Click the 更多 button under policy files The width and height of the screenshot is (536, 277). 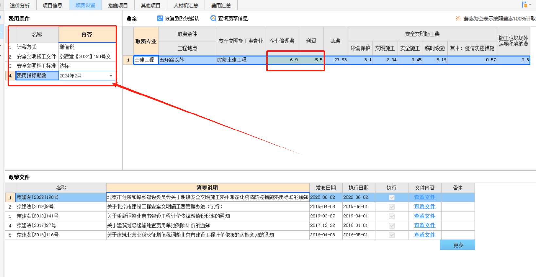click(457, 245)
